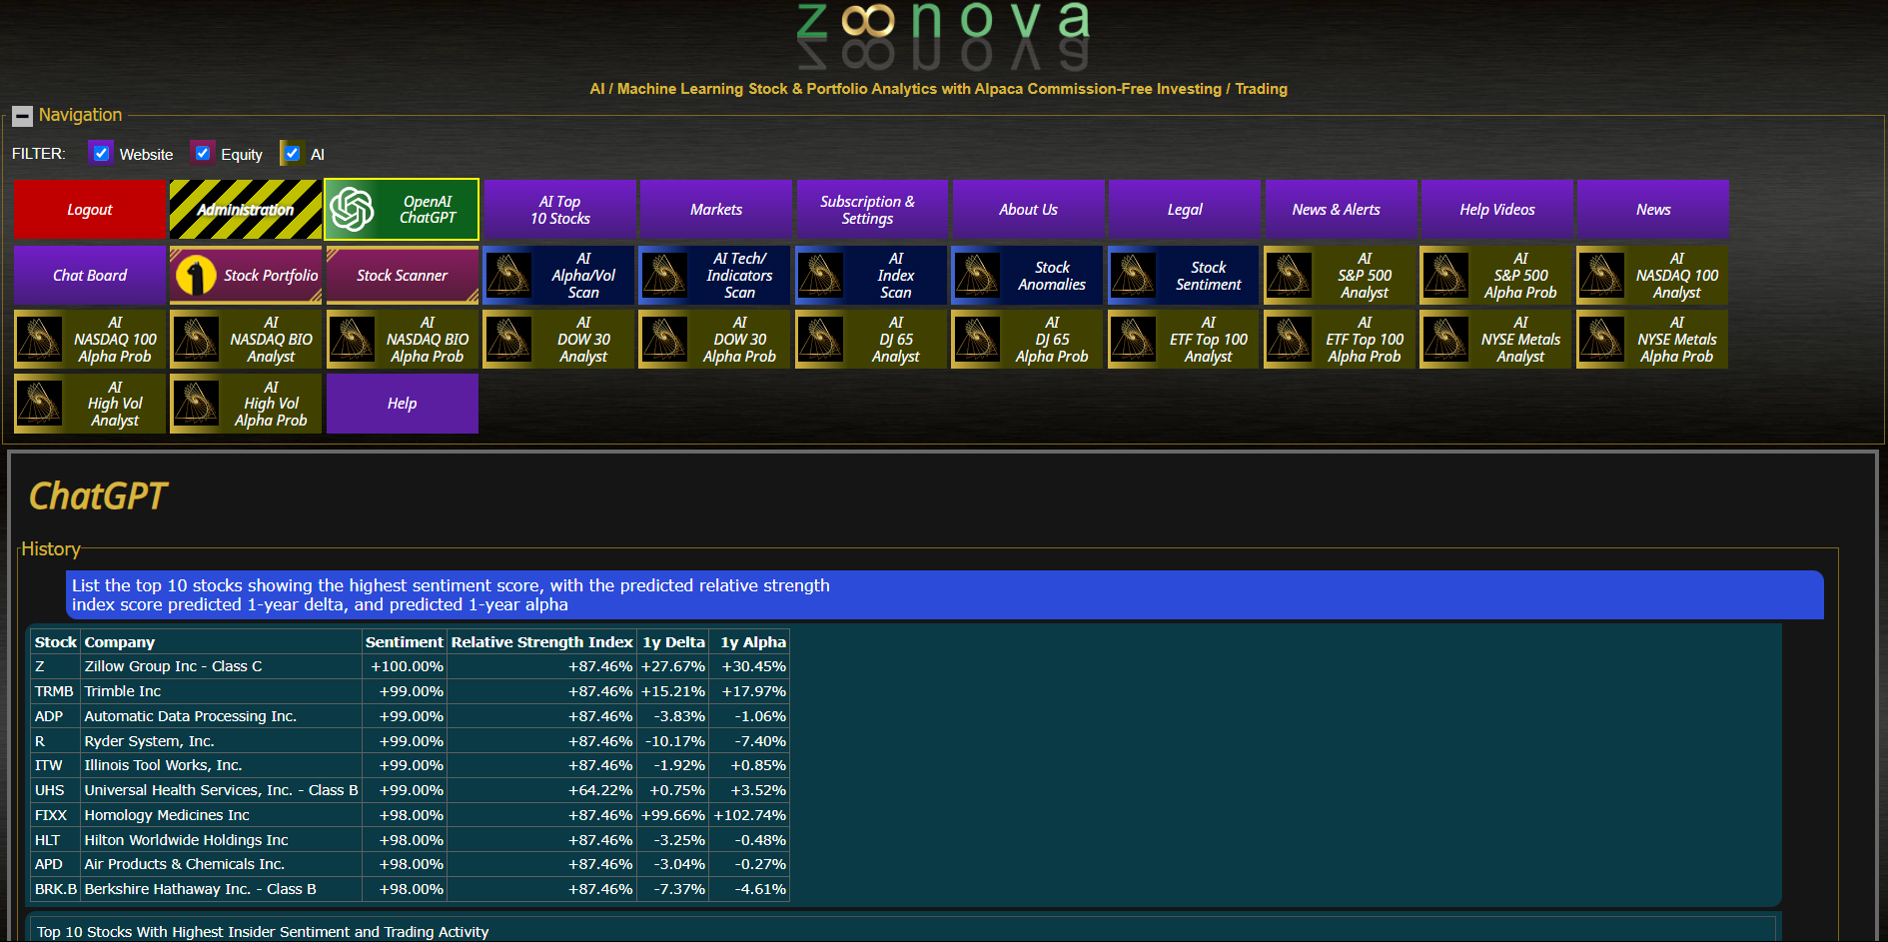Image resolution: width=1888 pixels, height=942 pixels.
Task: Open the Stock Anomalies tile
Action: point(1027,276)
